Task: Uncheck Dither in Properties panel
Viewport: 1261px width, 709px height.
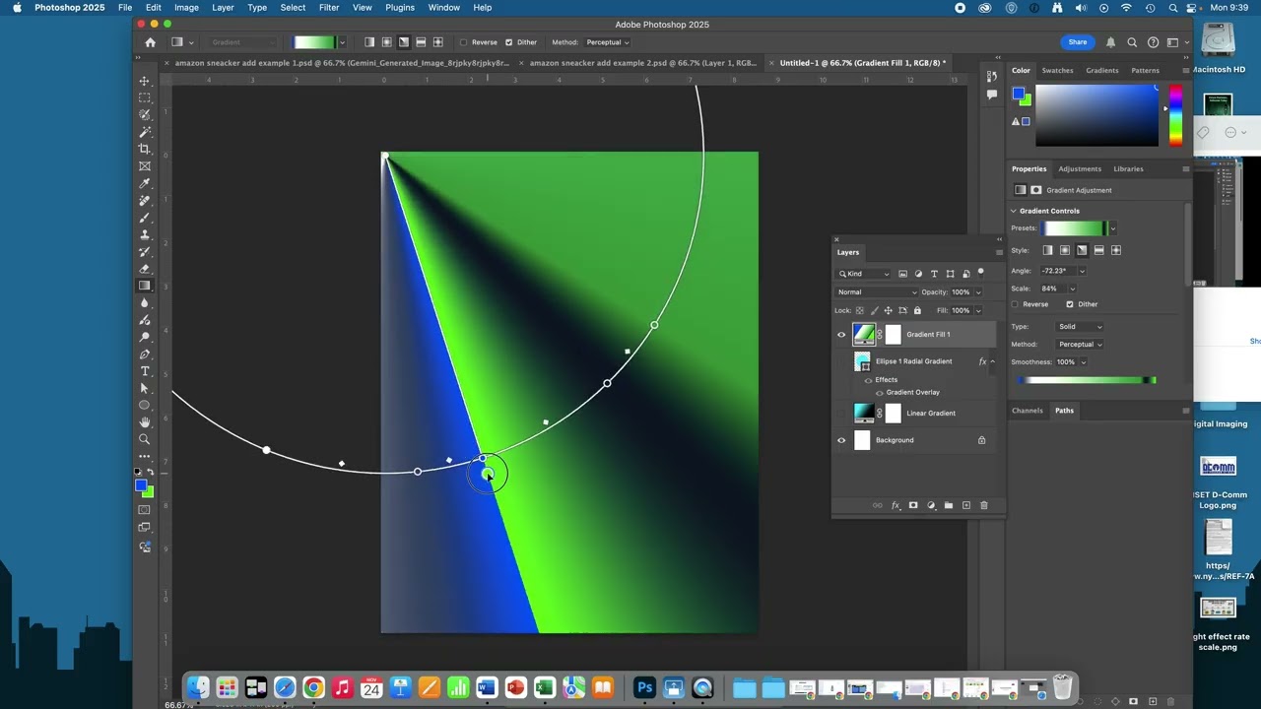Action: 1070,304
